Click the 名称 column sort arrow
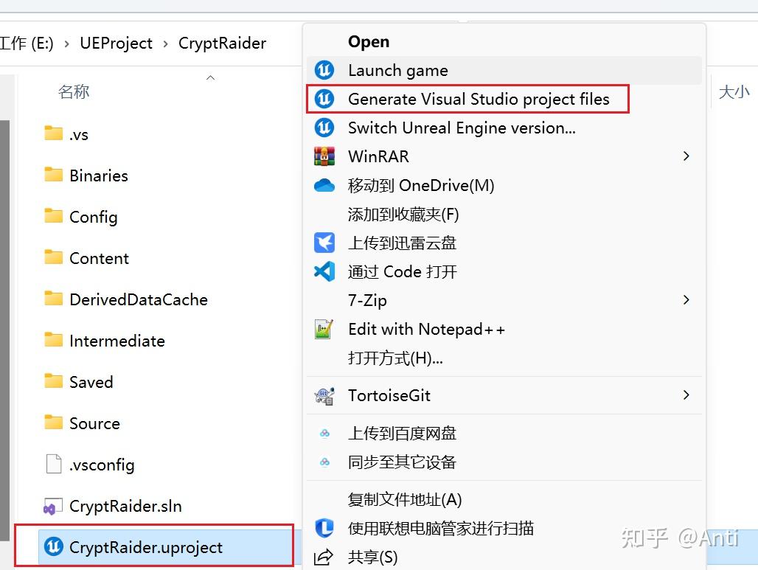Viewport: 758px width, 570px height. pos(210,77)
